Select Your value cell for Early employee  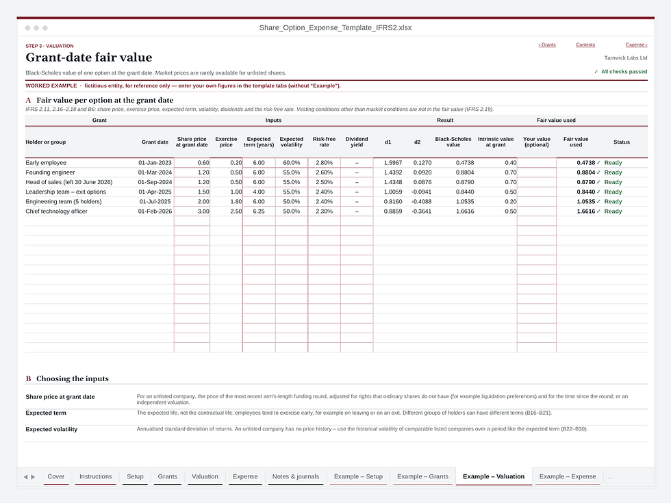537,163
